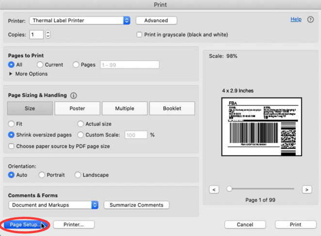Click the 'Page 1 of 99' text
The image size is (321, 236).
[260, 200]
